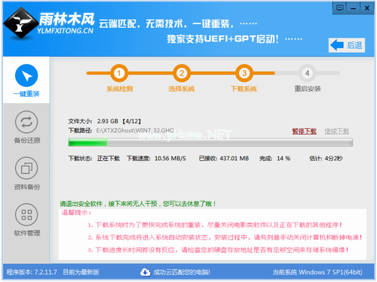Click the 后退 back button
The height and width of the screenshot is (282, 377).
(x=347, y=45)
